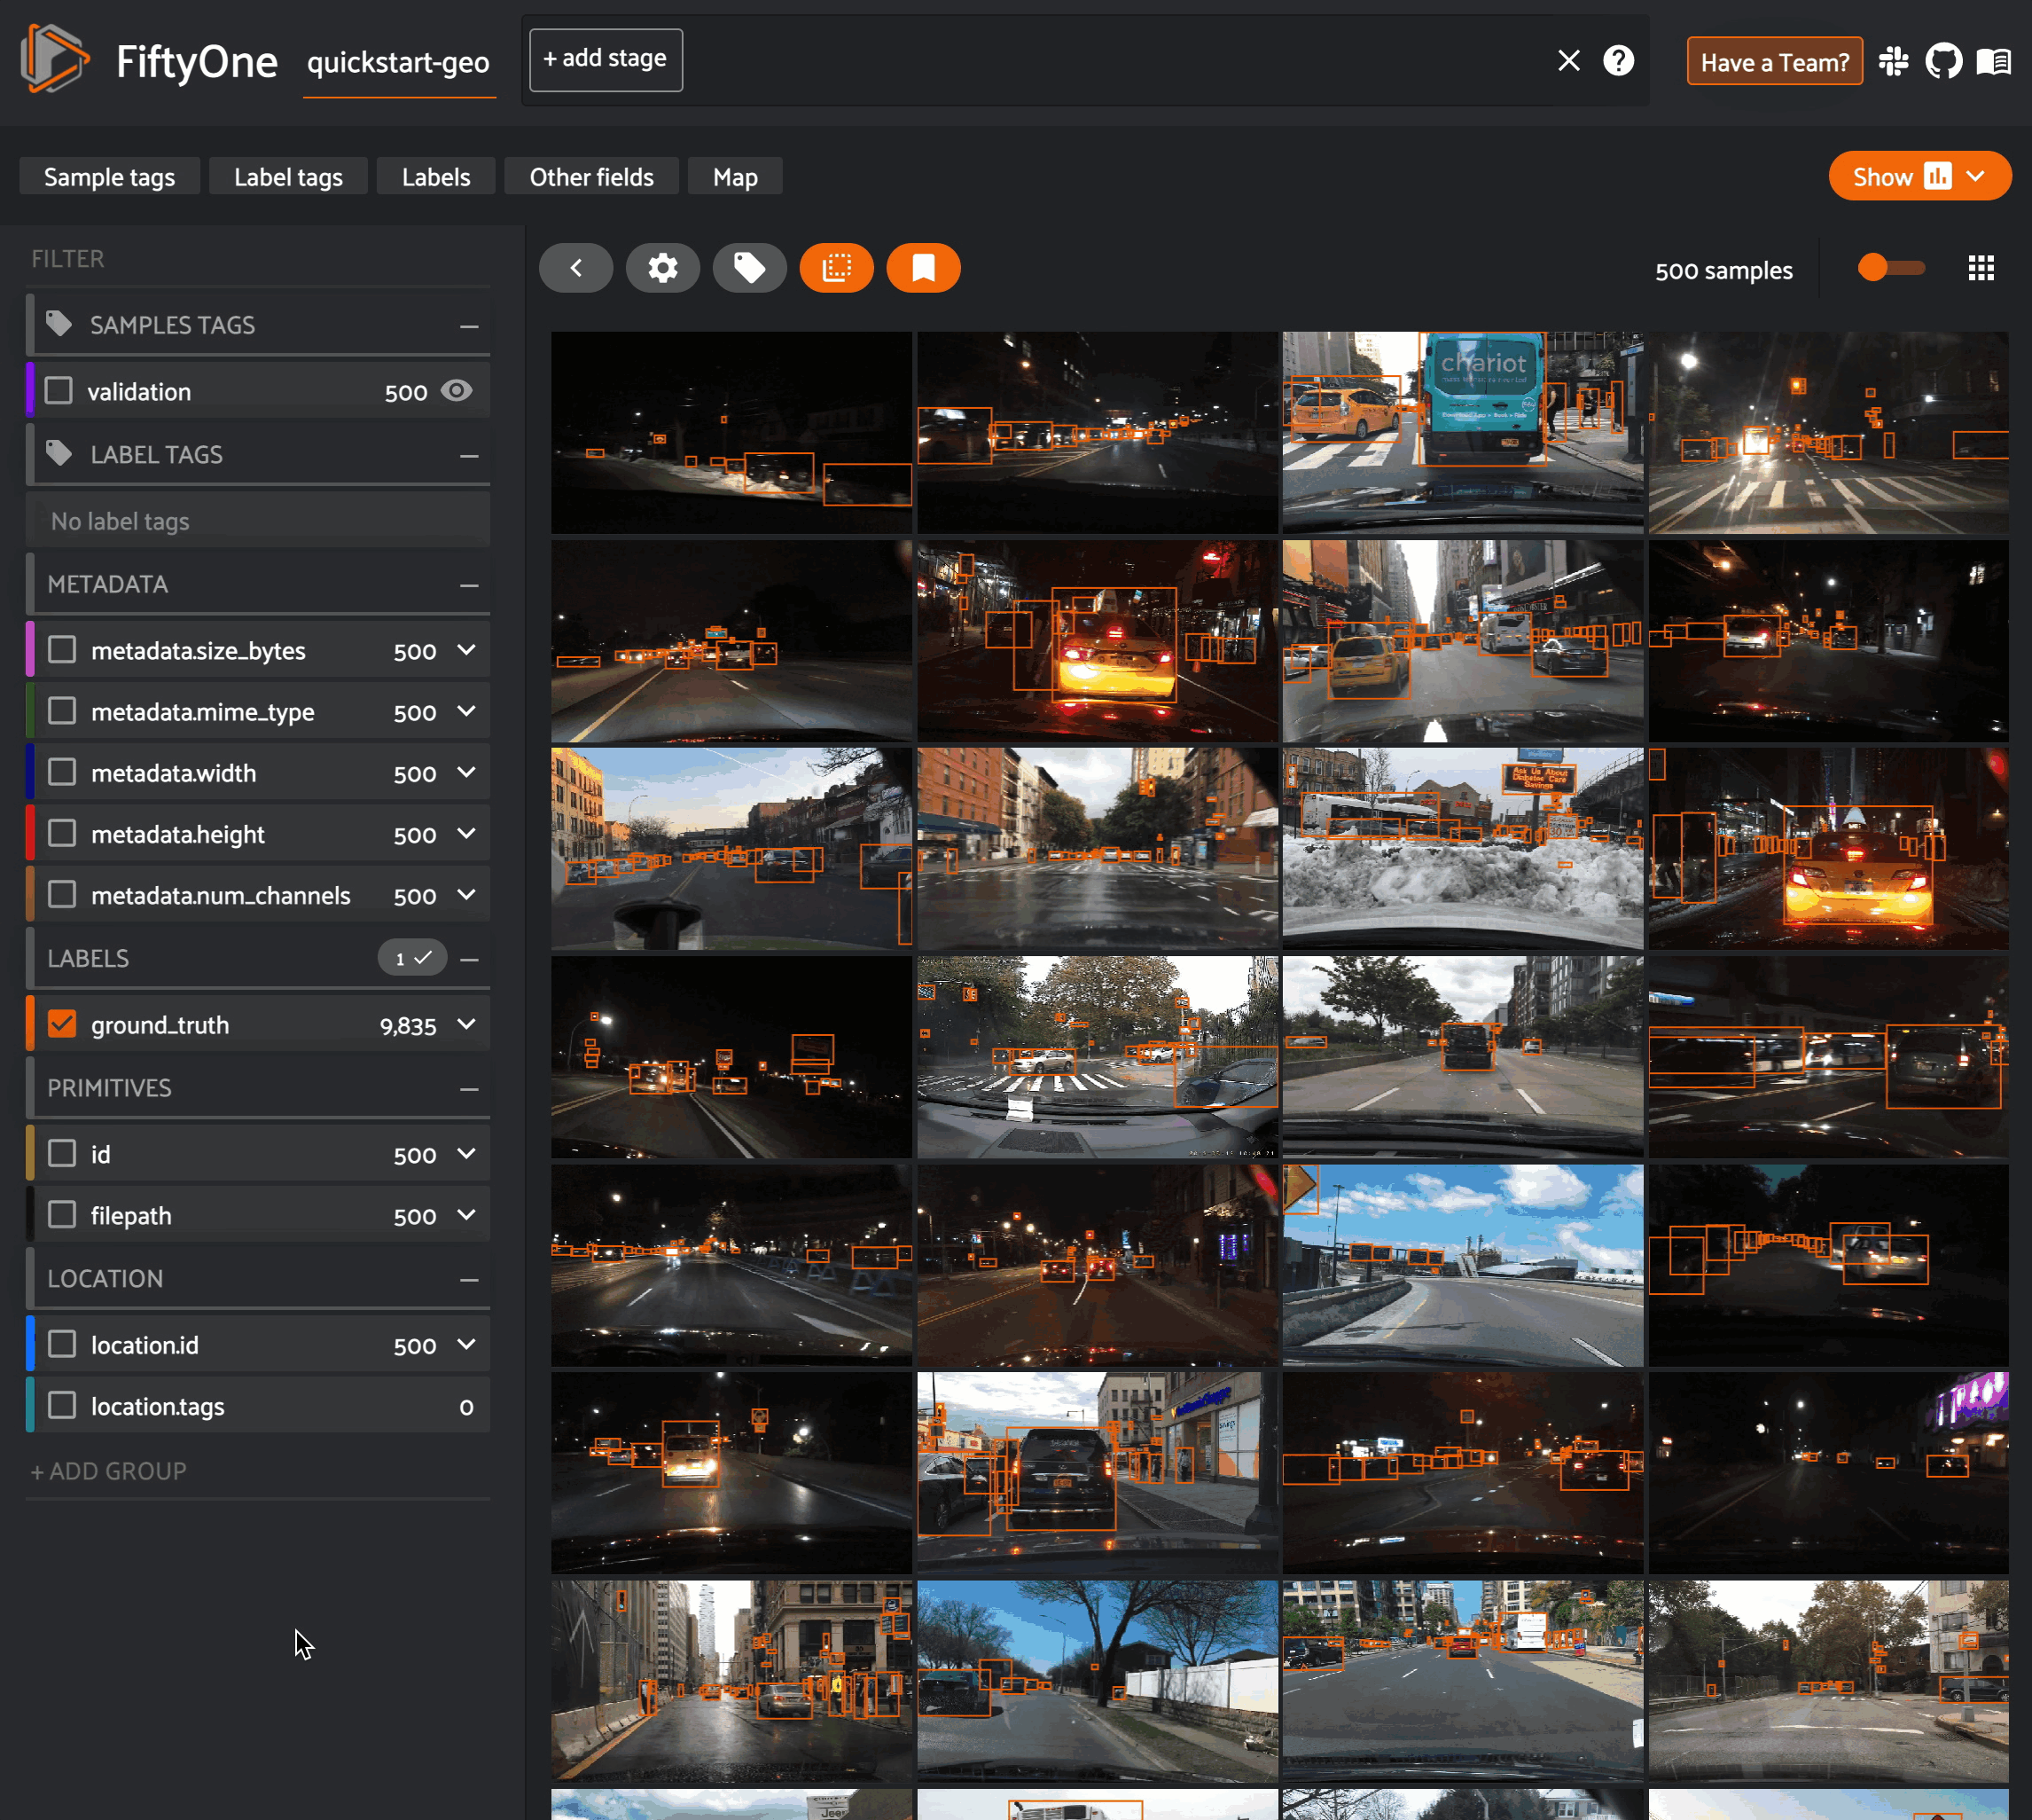
Task: Expand the metadata.size_bytes filter chevron
Action: tap(466, 650)
